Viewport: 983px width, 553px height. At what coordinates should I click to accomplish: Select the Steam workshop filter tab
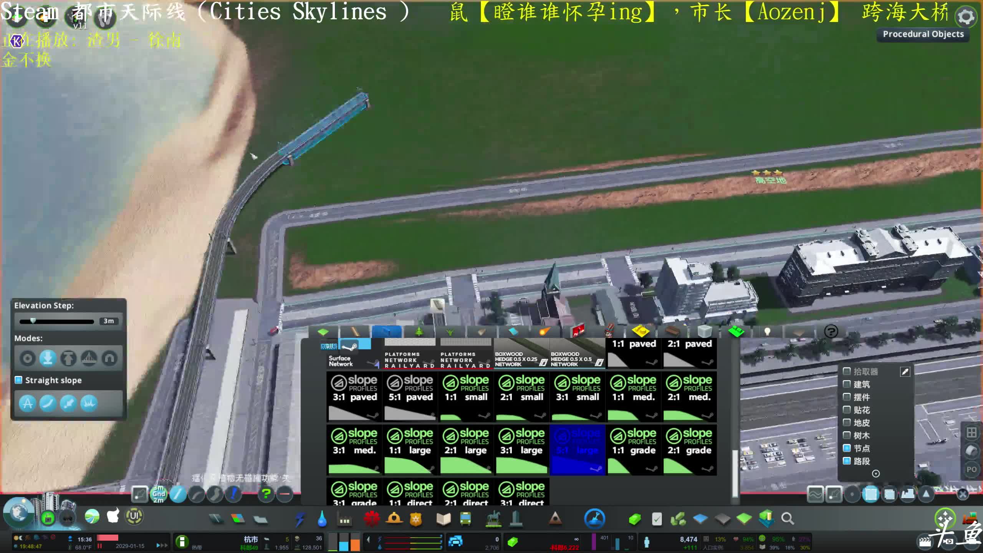pos(349,346)
